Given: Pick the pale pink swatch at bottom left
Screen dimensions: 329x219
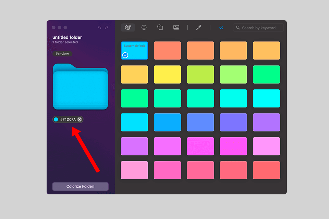Looking at the screenshot, I should 134,170.
